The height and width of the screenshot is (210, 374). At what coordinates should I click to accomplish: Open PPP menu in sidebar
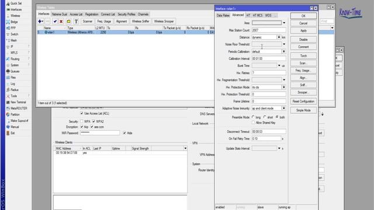tap(13, 28)
